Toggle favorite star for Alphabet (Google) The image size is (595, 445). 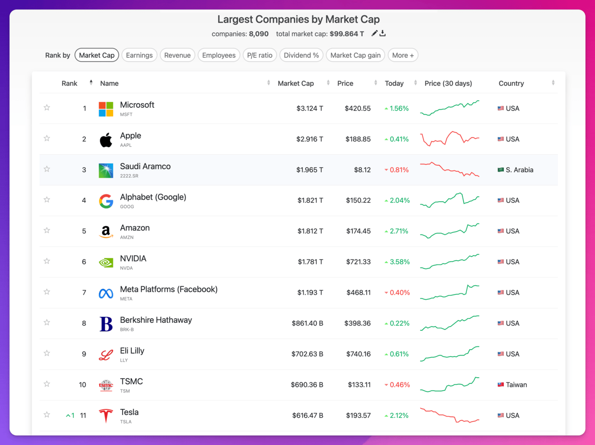(47, 199)
